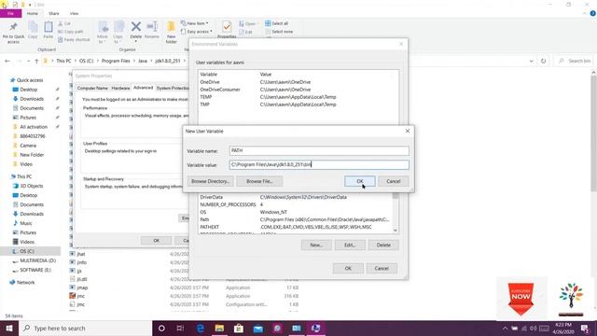Close the New User Variable dialog
This screenshot has width=597, height=336.
[x=408, y=131]
